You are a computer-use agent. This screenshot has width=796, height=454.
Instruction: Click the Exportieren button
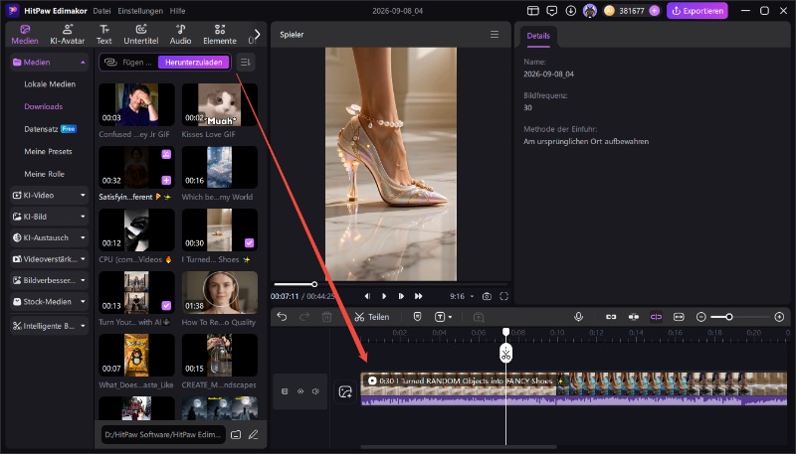(x=697, y=11)
